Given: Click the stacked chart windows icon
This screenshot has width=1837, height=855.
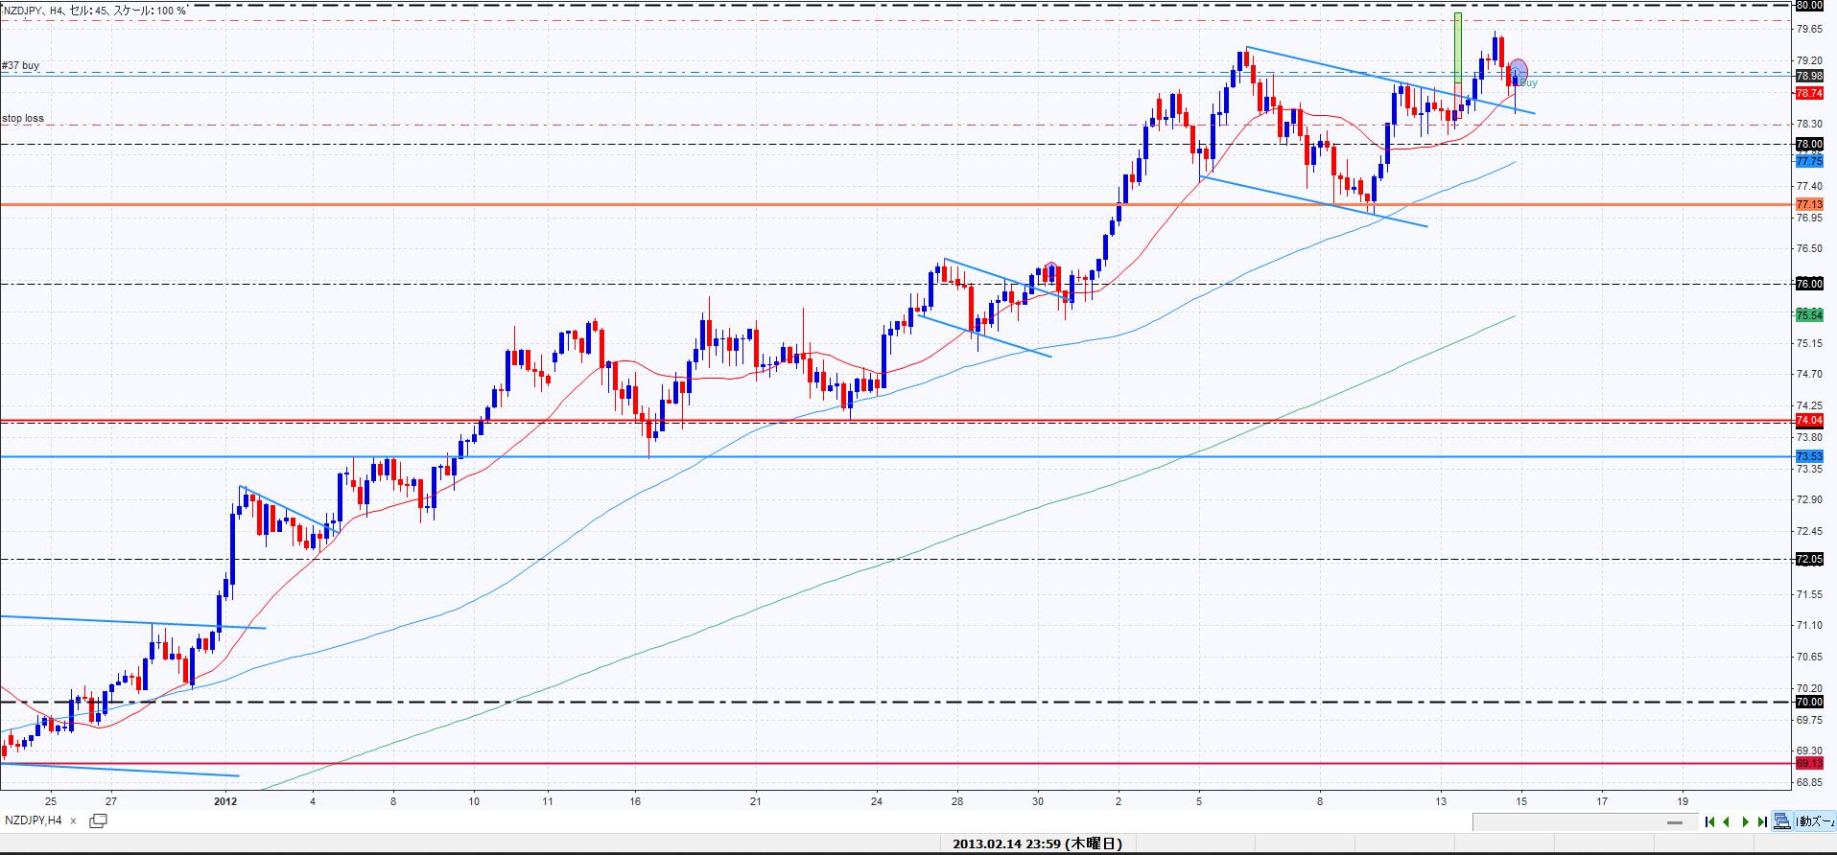Looking at the screenshot, I should [x=1782, y=821].
